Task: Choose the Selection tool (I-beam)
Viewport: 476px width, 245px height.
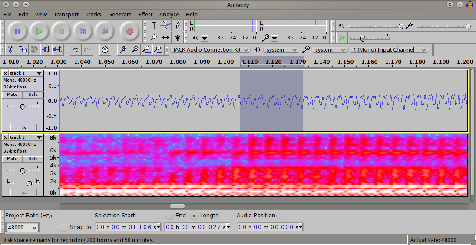Action: tap(154, 26)
